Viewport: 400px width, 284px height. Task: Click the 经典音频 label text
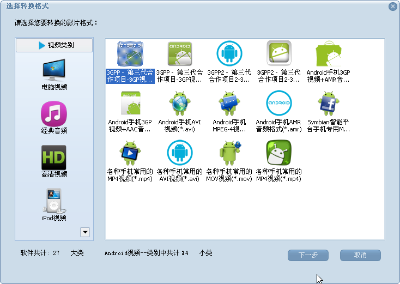[54, 131]
